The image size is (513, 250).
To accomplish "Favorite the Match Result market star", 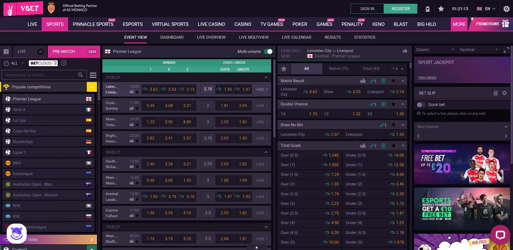I will [393, 81].
